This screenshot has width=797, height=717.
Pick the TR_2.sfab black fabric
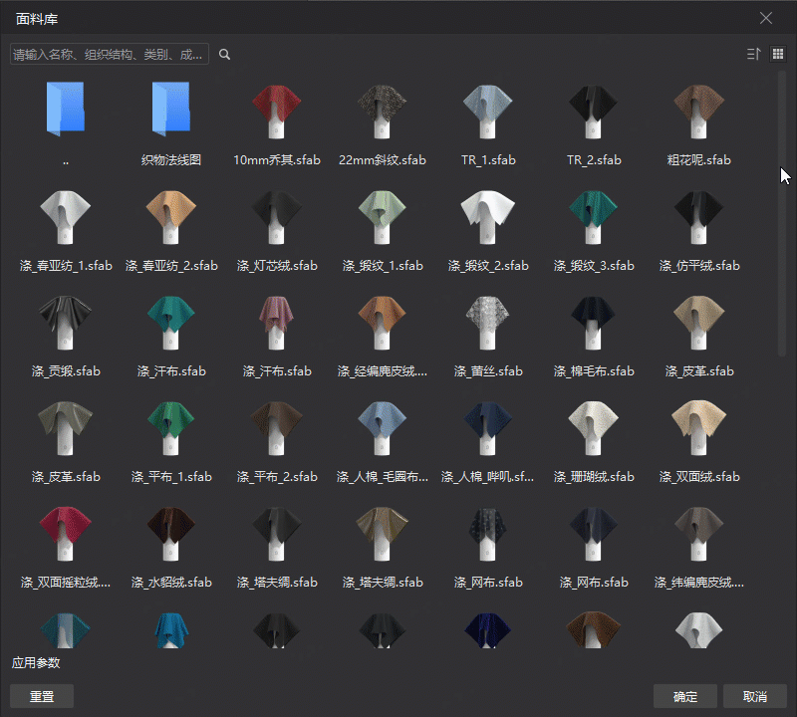pyautogui.click(x=594, y=112)
